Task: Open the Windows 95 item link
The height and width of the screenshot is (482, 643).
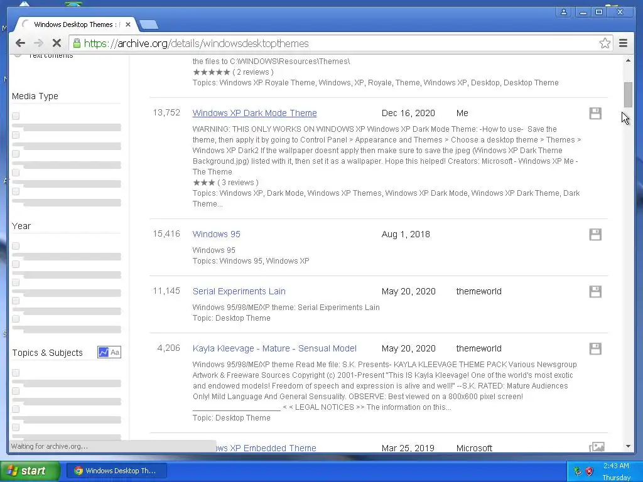Action: (x=217, y=234)
